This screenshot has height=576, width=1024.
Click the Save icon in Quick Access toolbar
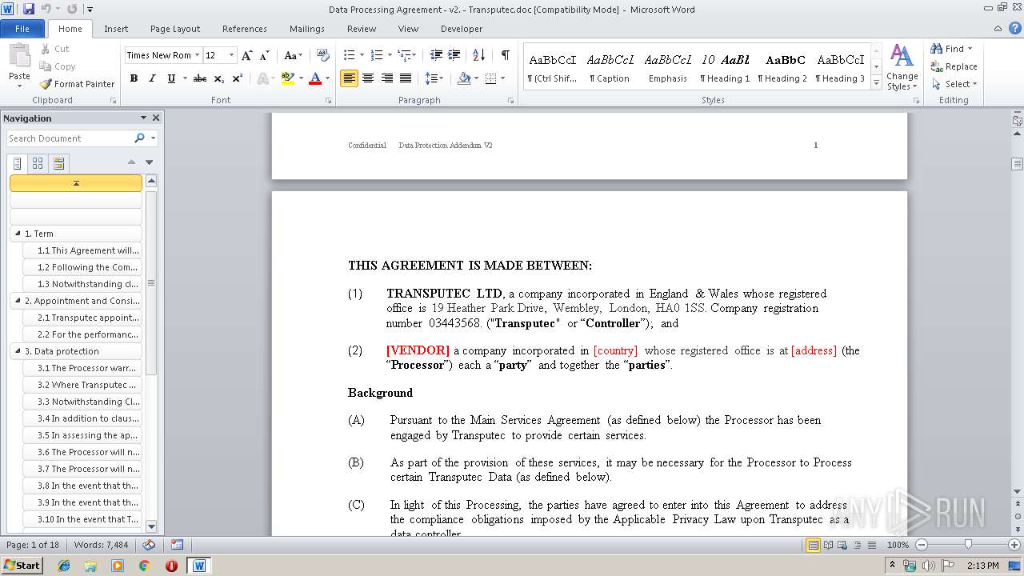coord(29,10)
